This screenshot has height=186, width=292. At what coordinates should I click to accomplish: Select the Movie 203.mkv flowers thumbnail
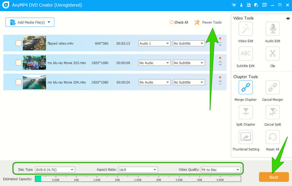tap(34, 63)
